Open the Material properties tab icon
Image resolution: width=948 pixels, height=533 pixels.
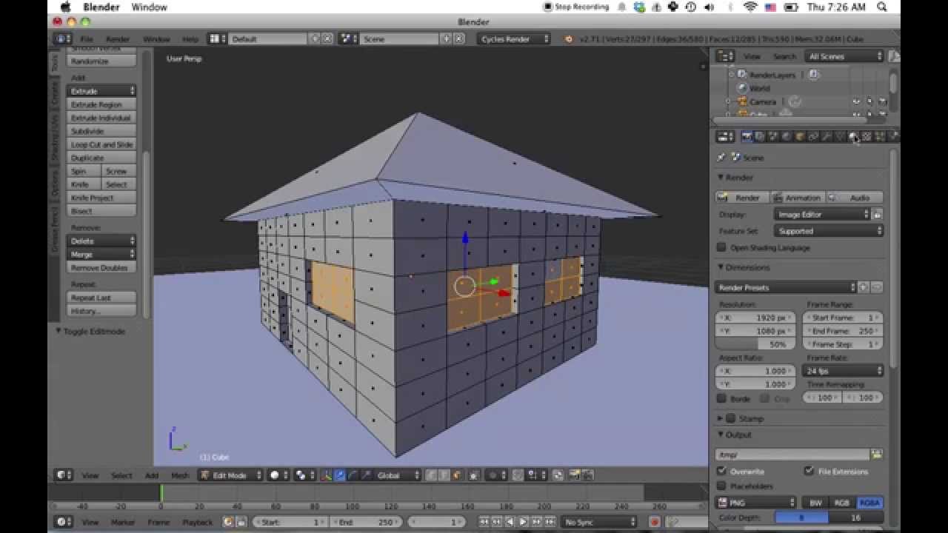[x=853, y=136]
